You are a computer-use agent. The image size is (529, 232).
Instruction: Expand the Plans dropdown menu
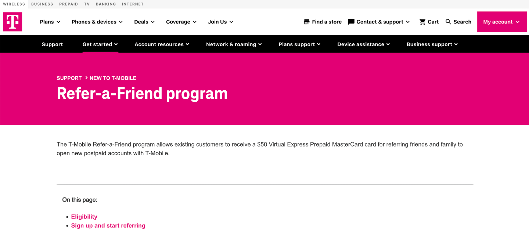(x=50, y=22)
